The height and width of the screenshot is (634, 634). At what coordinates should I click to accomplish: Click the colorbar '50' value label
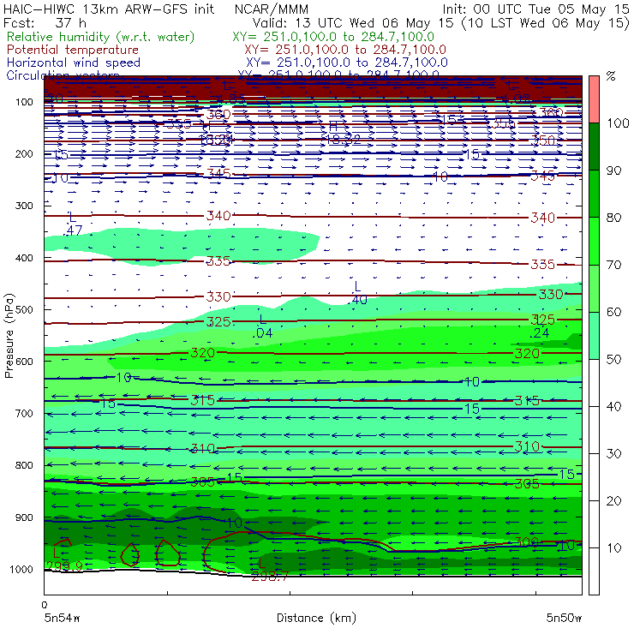[x=613, y=359]
